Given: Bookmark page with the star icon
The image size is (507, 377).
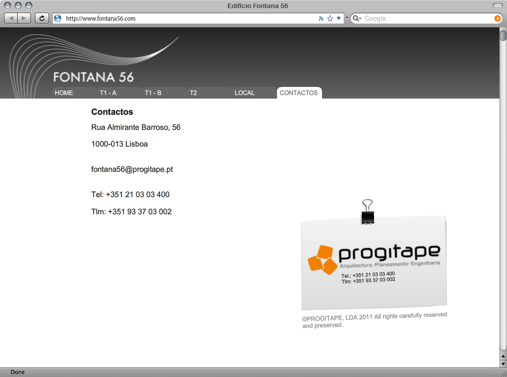Looking at the screenshot, I should click(x=330, y=18).
